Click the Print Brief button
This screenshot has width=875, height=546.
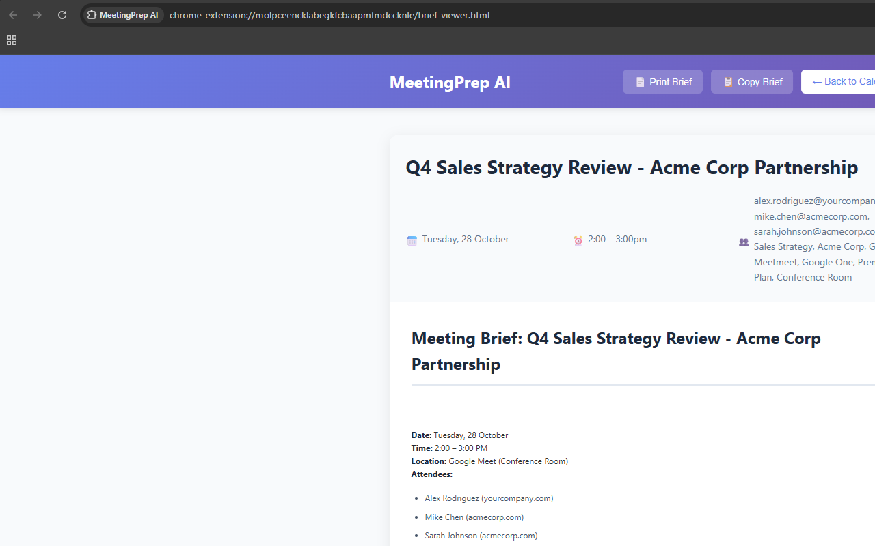662,81
